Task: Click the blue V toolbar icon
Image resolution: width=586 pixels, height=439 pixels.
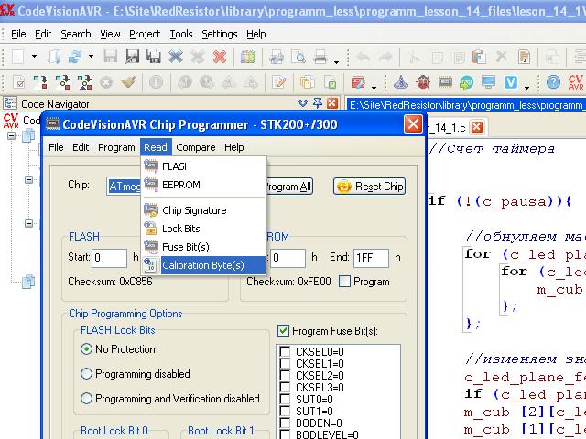Action: (511, 81)
